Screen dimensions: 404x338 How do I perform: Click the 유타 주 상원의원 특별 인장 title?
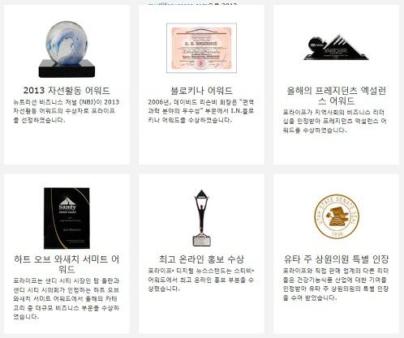pos(336,259)
